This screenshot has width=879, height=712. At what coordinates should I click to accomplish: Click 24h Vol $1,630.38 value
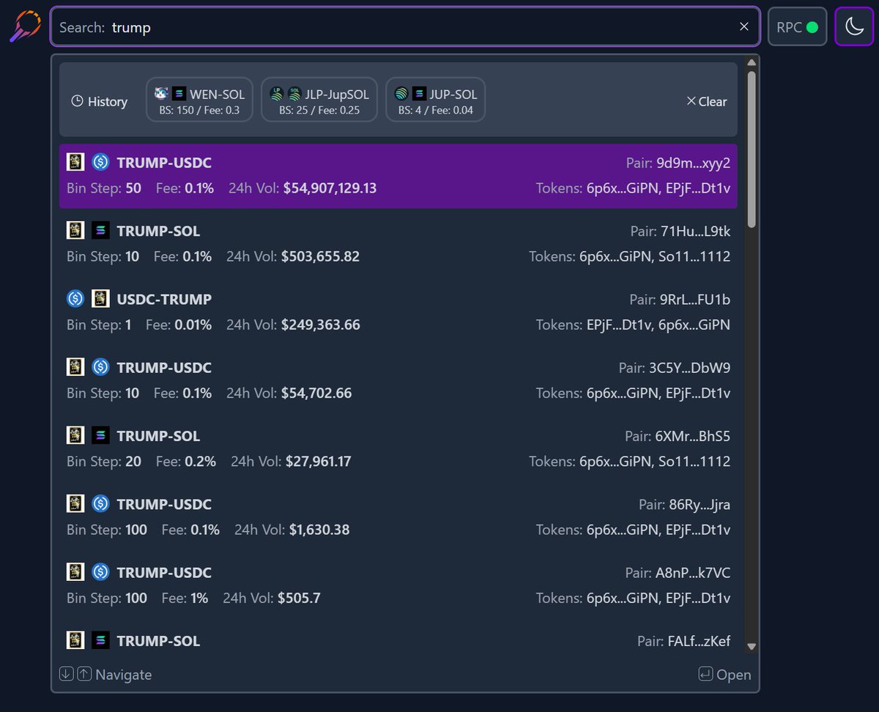(319, 530)
